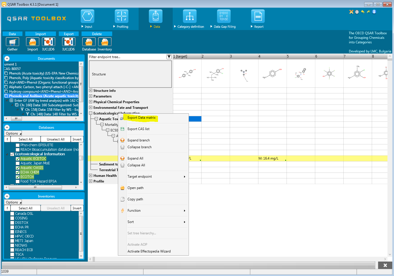Open the Profiling stage icon

pos(121,16)
